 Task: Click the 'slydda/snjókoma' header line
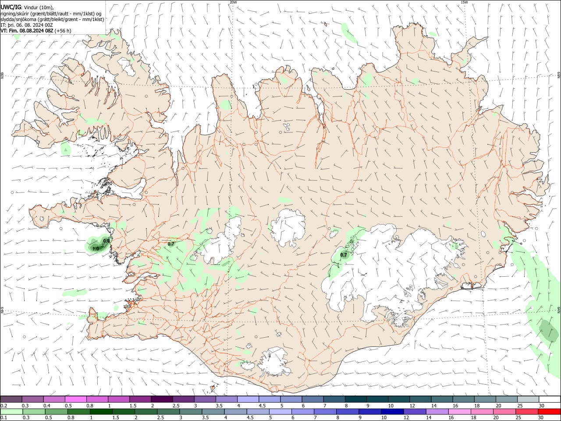point(52,19)
